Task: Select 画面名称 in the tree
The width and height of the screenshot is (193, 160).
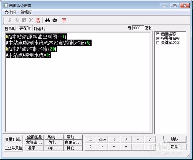Action: pyautogui.click(x=169, y=34)
